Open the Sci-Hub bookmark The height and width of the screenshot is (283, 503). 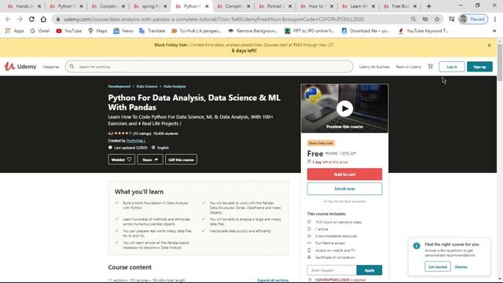click(196, 31)
